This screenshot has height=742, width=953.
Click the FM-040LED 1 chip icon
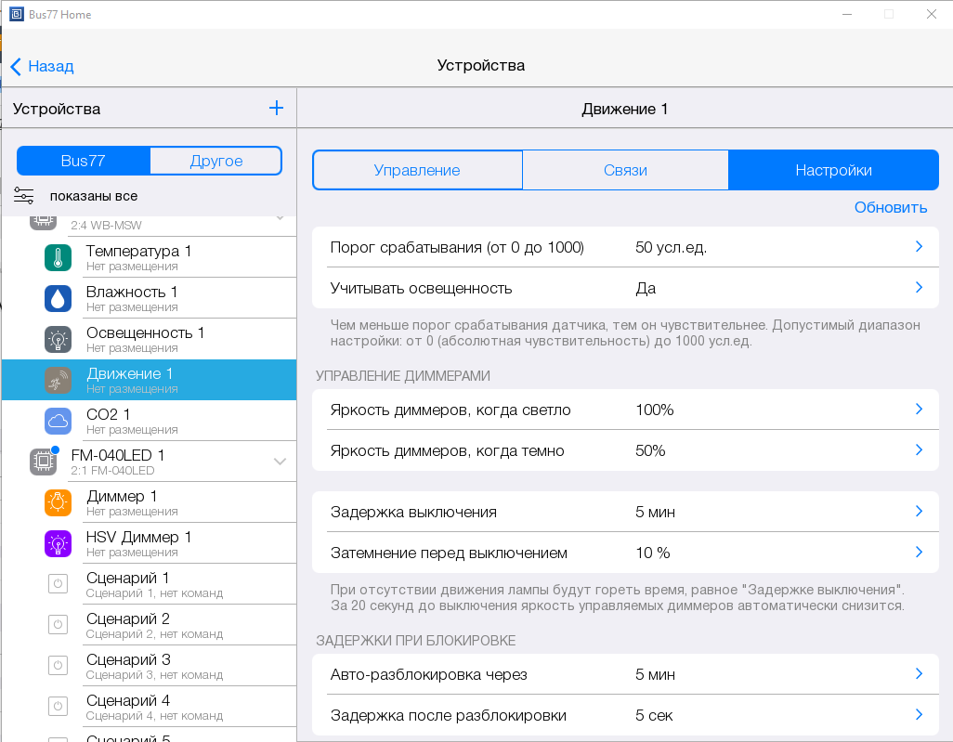[43, 462]
